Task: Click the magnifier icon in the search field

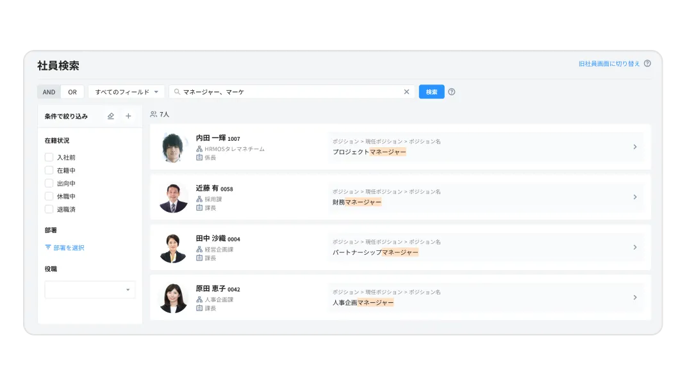Action: (x=176, y=92)
